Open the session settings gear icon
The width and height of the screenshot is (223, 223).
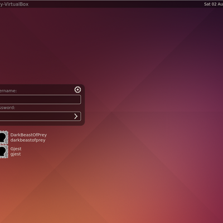77,90
